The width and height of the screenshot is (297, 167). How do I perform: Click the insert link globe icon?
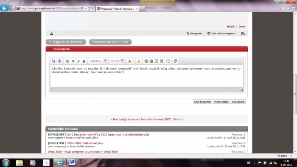[146, 61]
